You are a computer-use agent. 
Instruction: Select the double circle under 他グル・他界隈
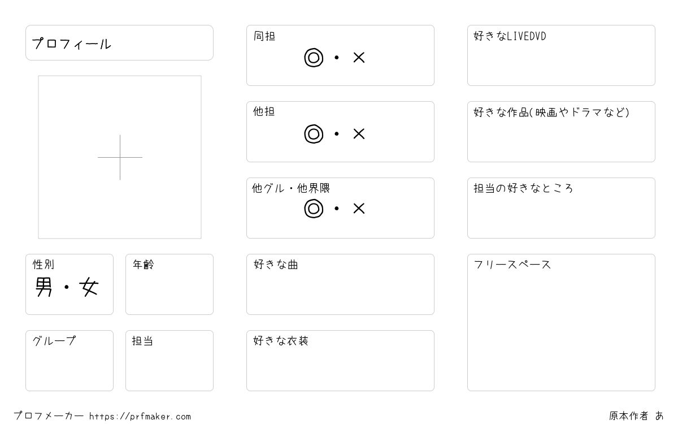314,209
